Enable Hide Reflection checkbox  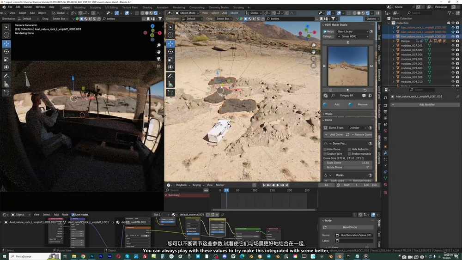349,149
